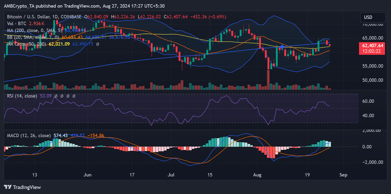Click the RSI 60.00 axis label

tap(368, 101)
